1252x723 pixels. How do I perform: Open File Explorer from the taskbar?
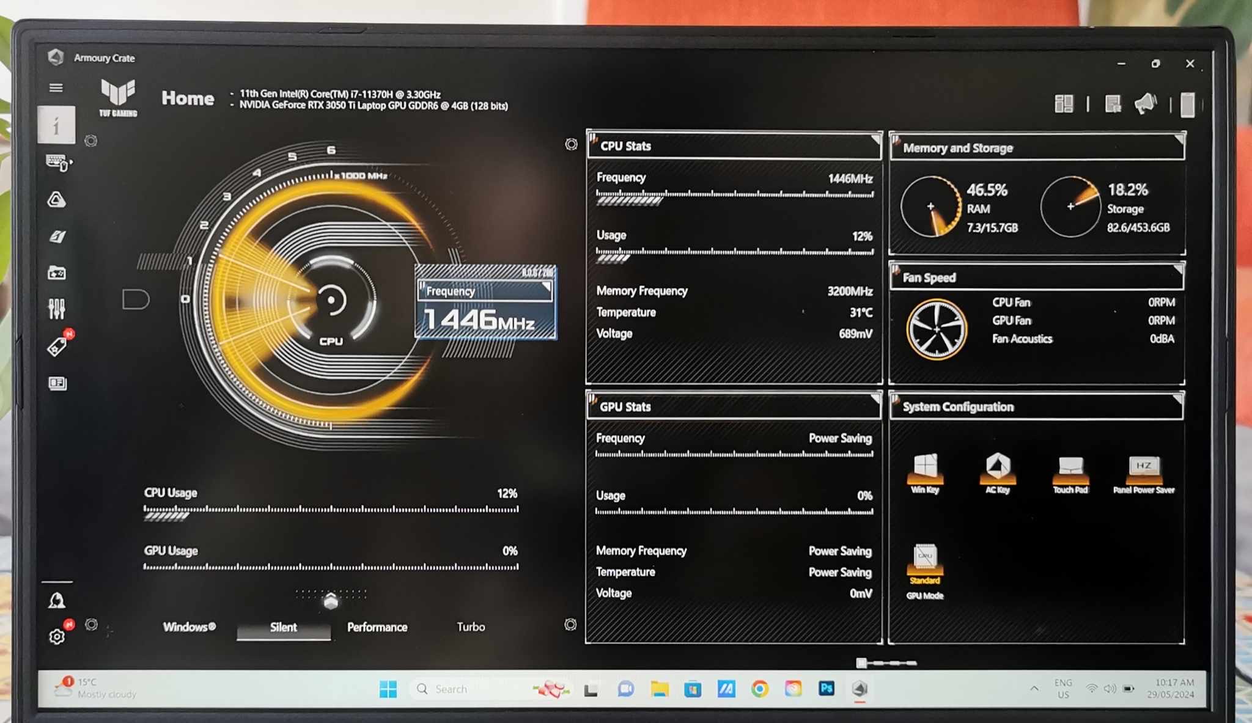(659, 689)
